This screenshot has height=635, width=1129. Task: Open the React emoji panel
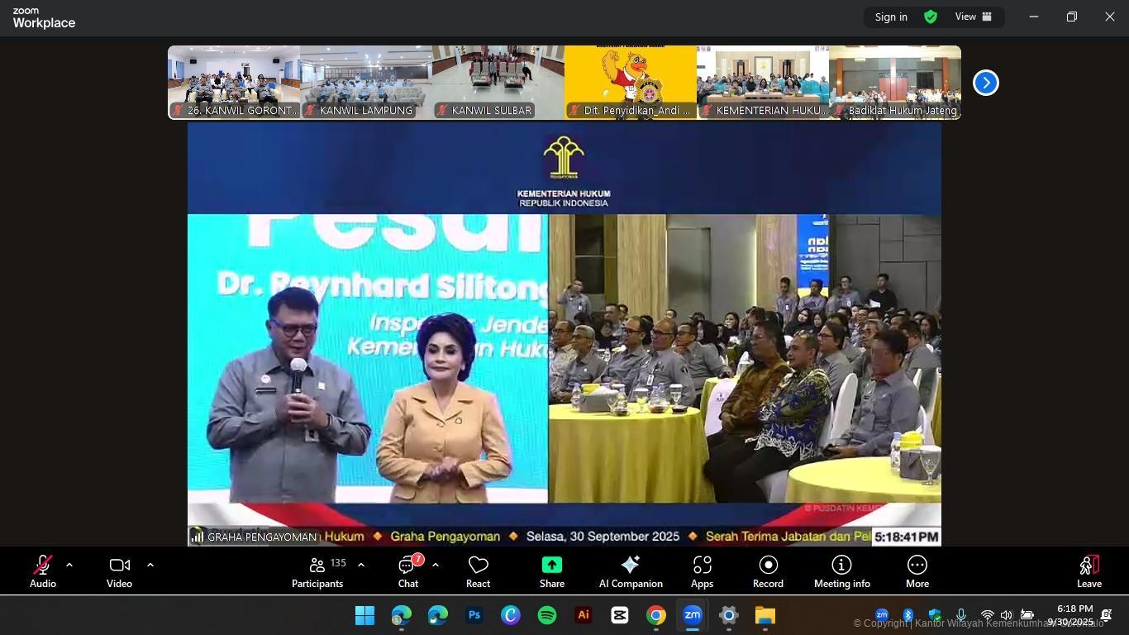click(x=478, y=571)
